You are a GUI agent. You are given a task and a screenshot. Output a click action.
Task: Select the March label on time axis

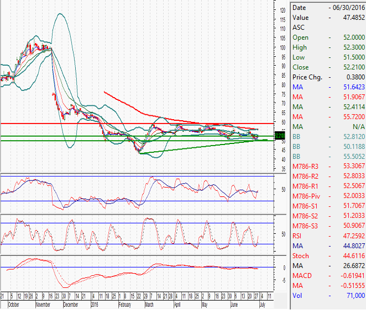[148, 304]
